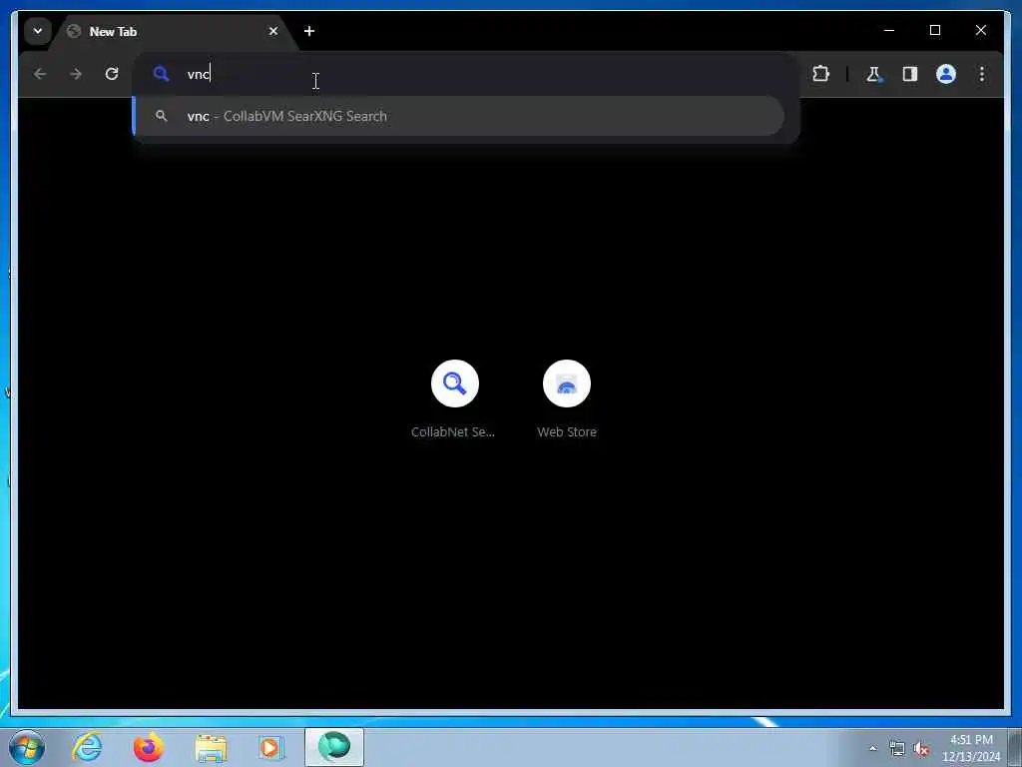The width and height of the screenshot is (1022, 767).
Task: Open the Chrome Labs flask icon
Action: (874, 74)
